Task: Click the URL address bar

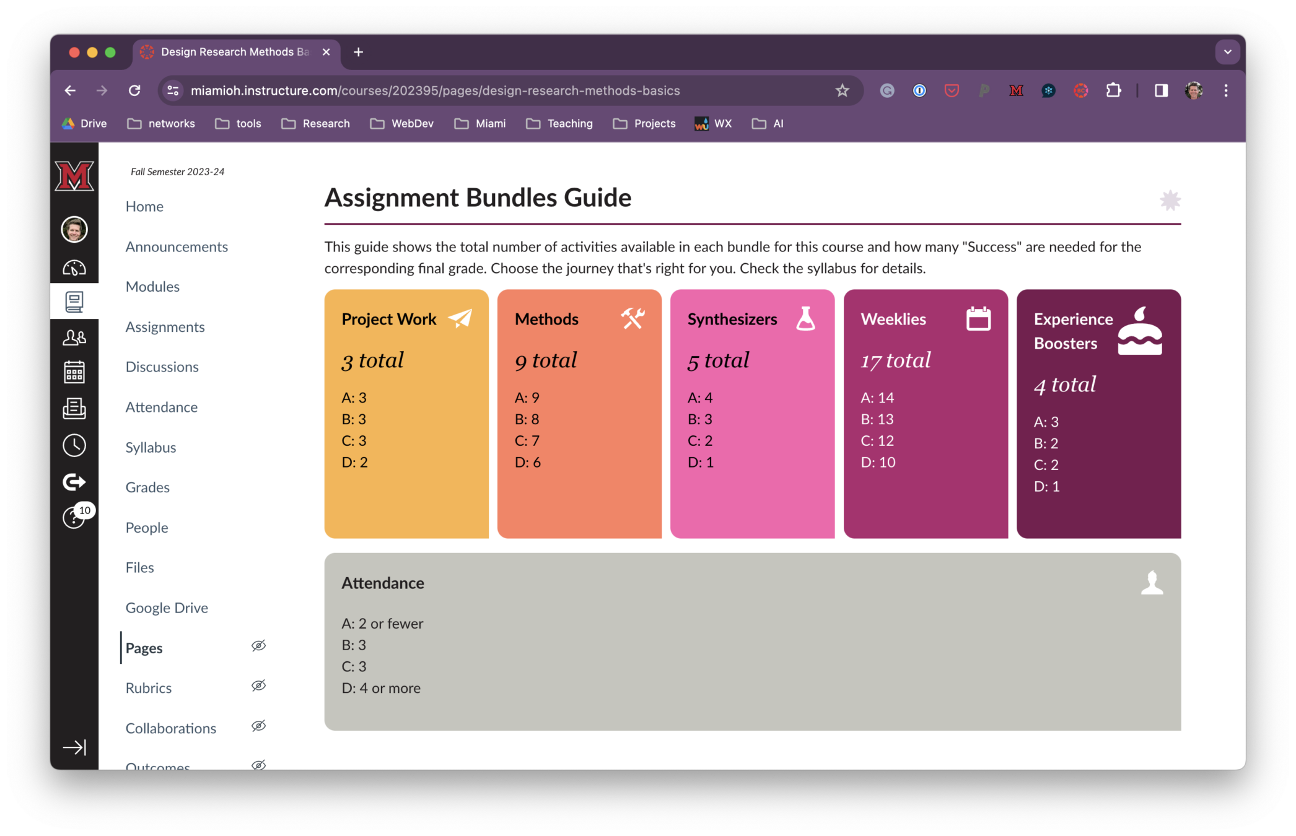Action: click(x=435, y=91)
